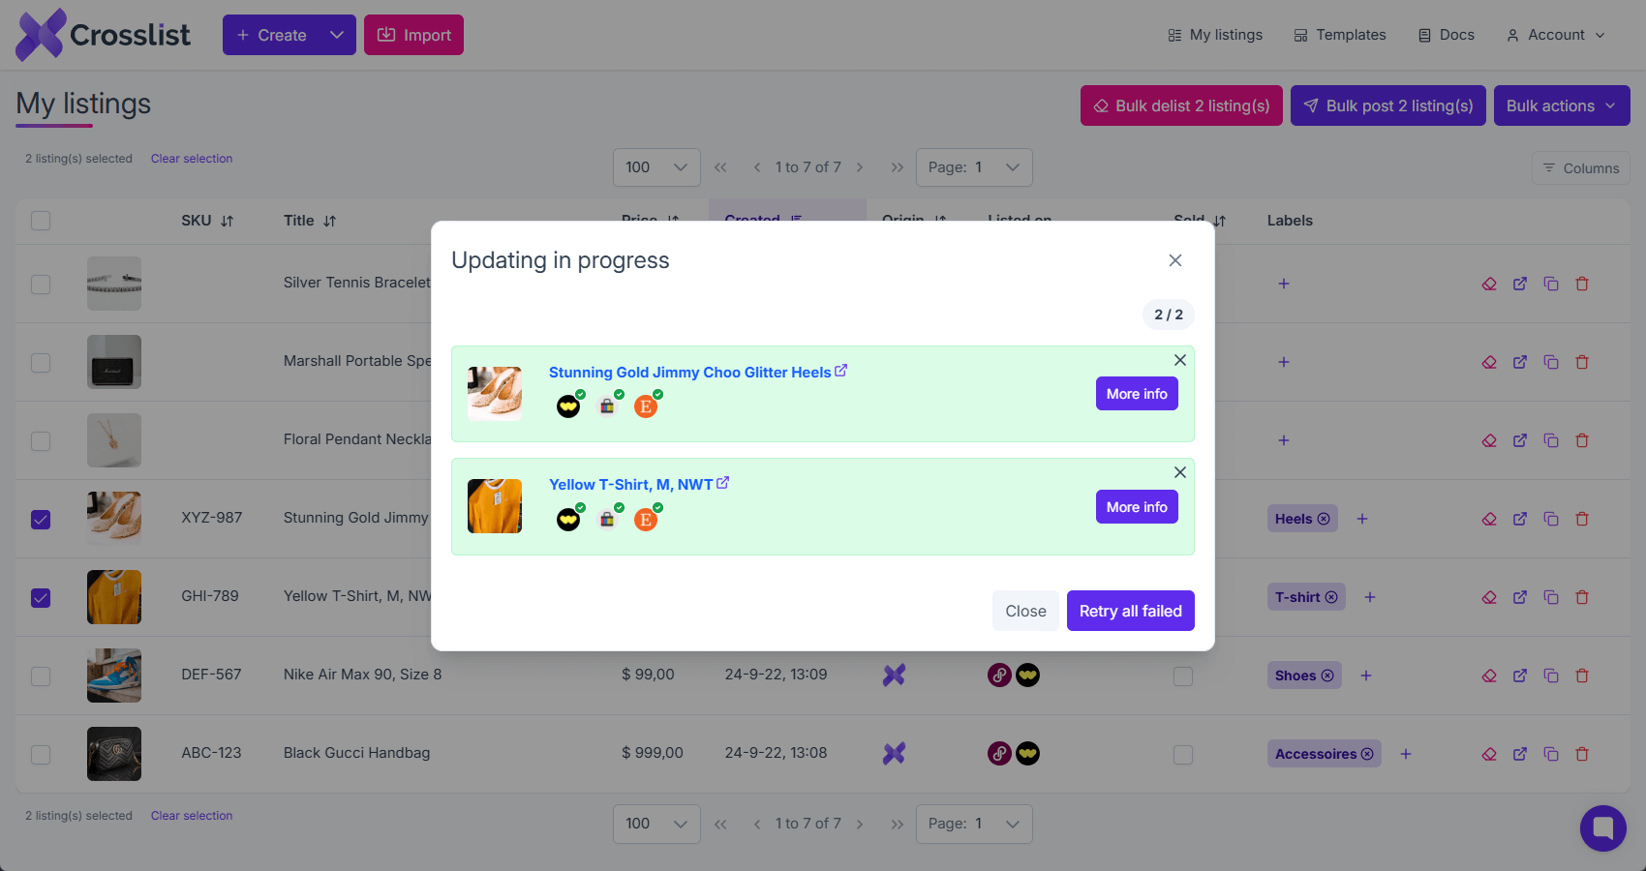Open the top page size 100 dropdown

tap(656, 167)
